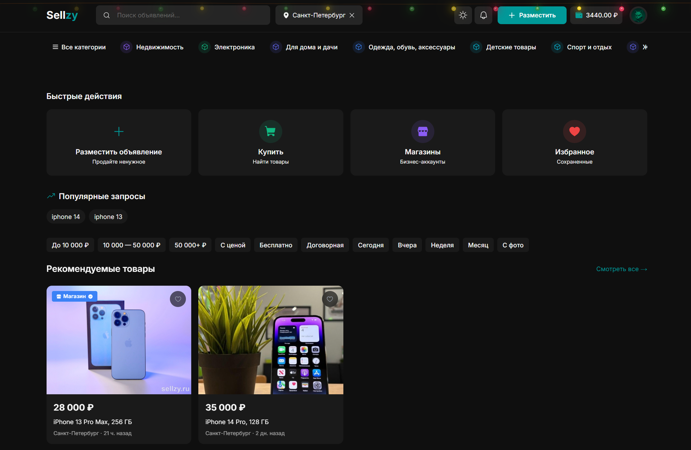This screenshot has height=450, width=691.
Task: Toggle the light/dark theme sun icon
Action: click(x=463, y=15)
